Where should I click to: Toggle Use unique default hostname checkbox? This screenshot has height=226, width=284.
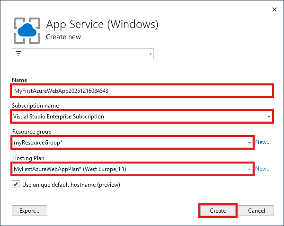16,184
